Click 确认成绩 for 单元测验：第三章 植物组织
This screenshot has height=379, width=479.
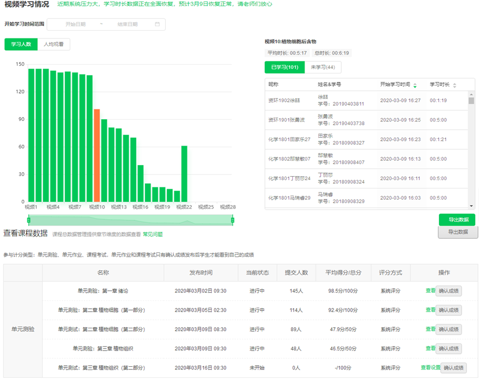(448, 348)
